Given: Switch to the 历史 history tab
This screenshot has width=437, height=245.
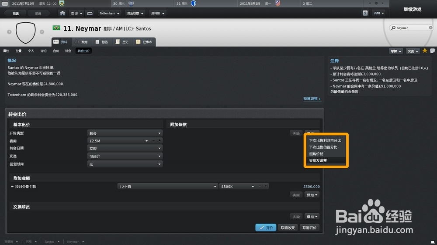Looking at the screenshot, I should click(x=122, y=42).
